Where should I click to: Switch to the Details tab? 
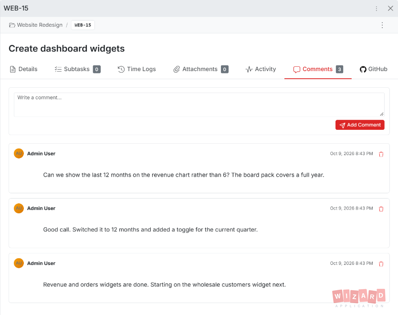tap(23, 69)
